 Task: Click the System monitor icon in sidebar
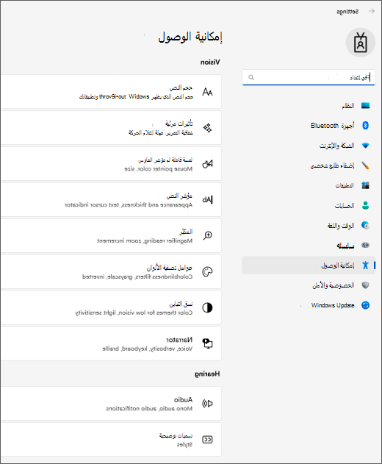pos(365,106)
